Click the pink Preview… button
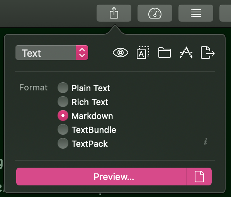 [101, 177]
